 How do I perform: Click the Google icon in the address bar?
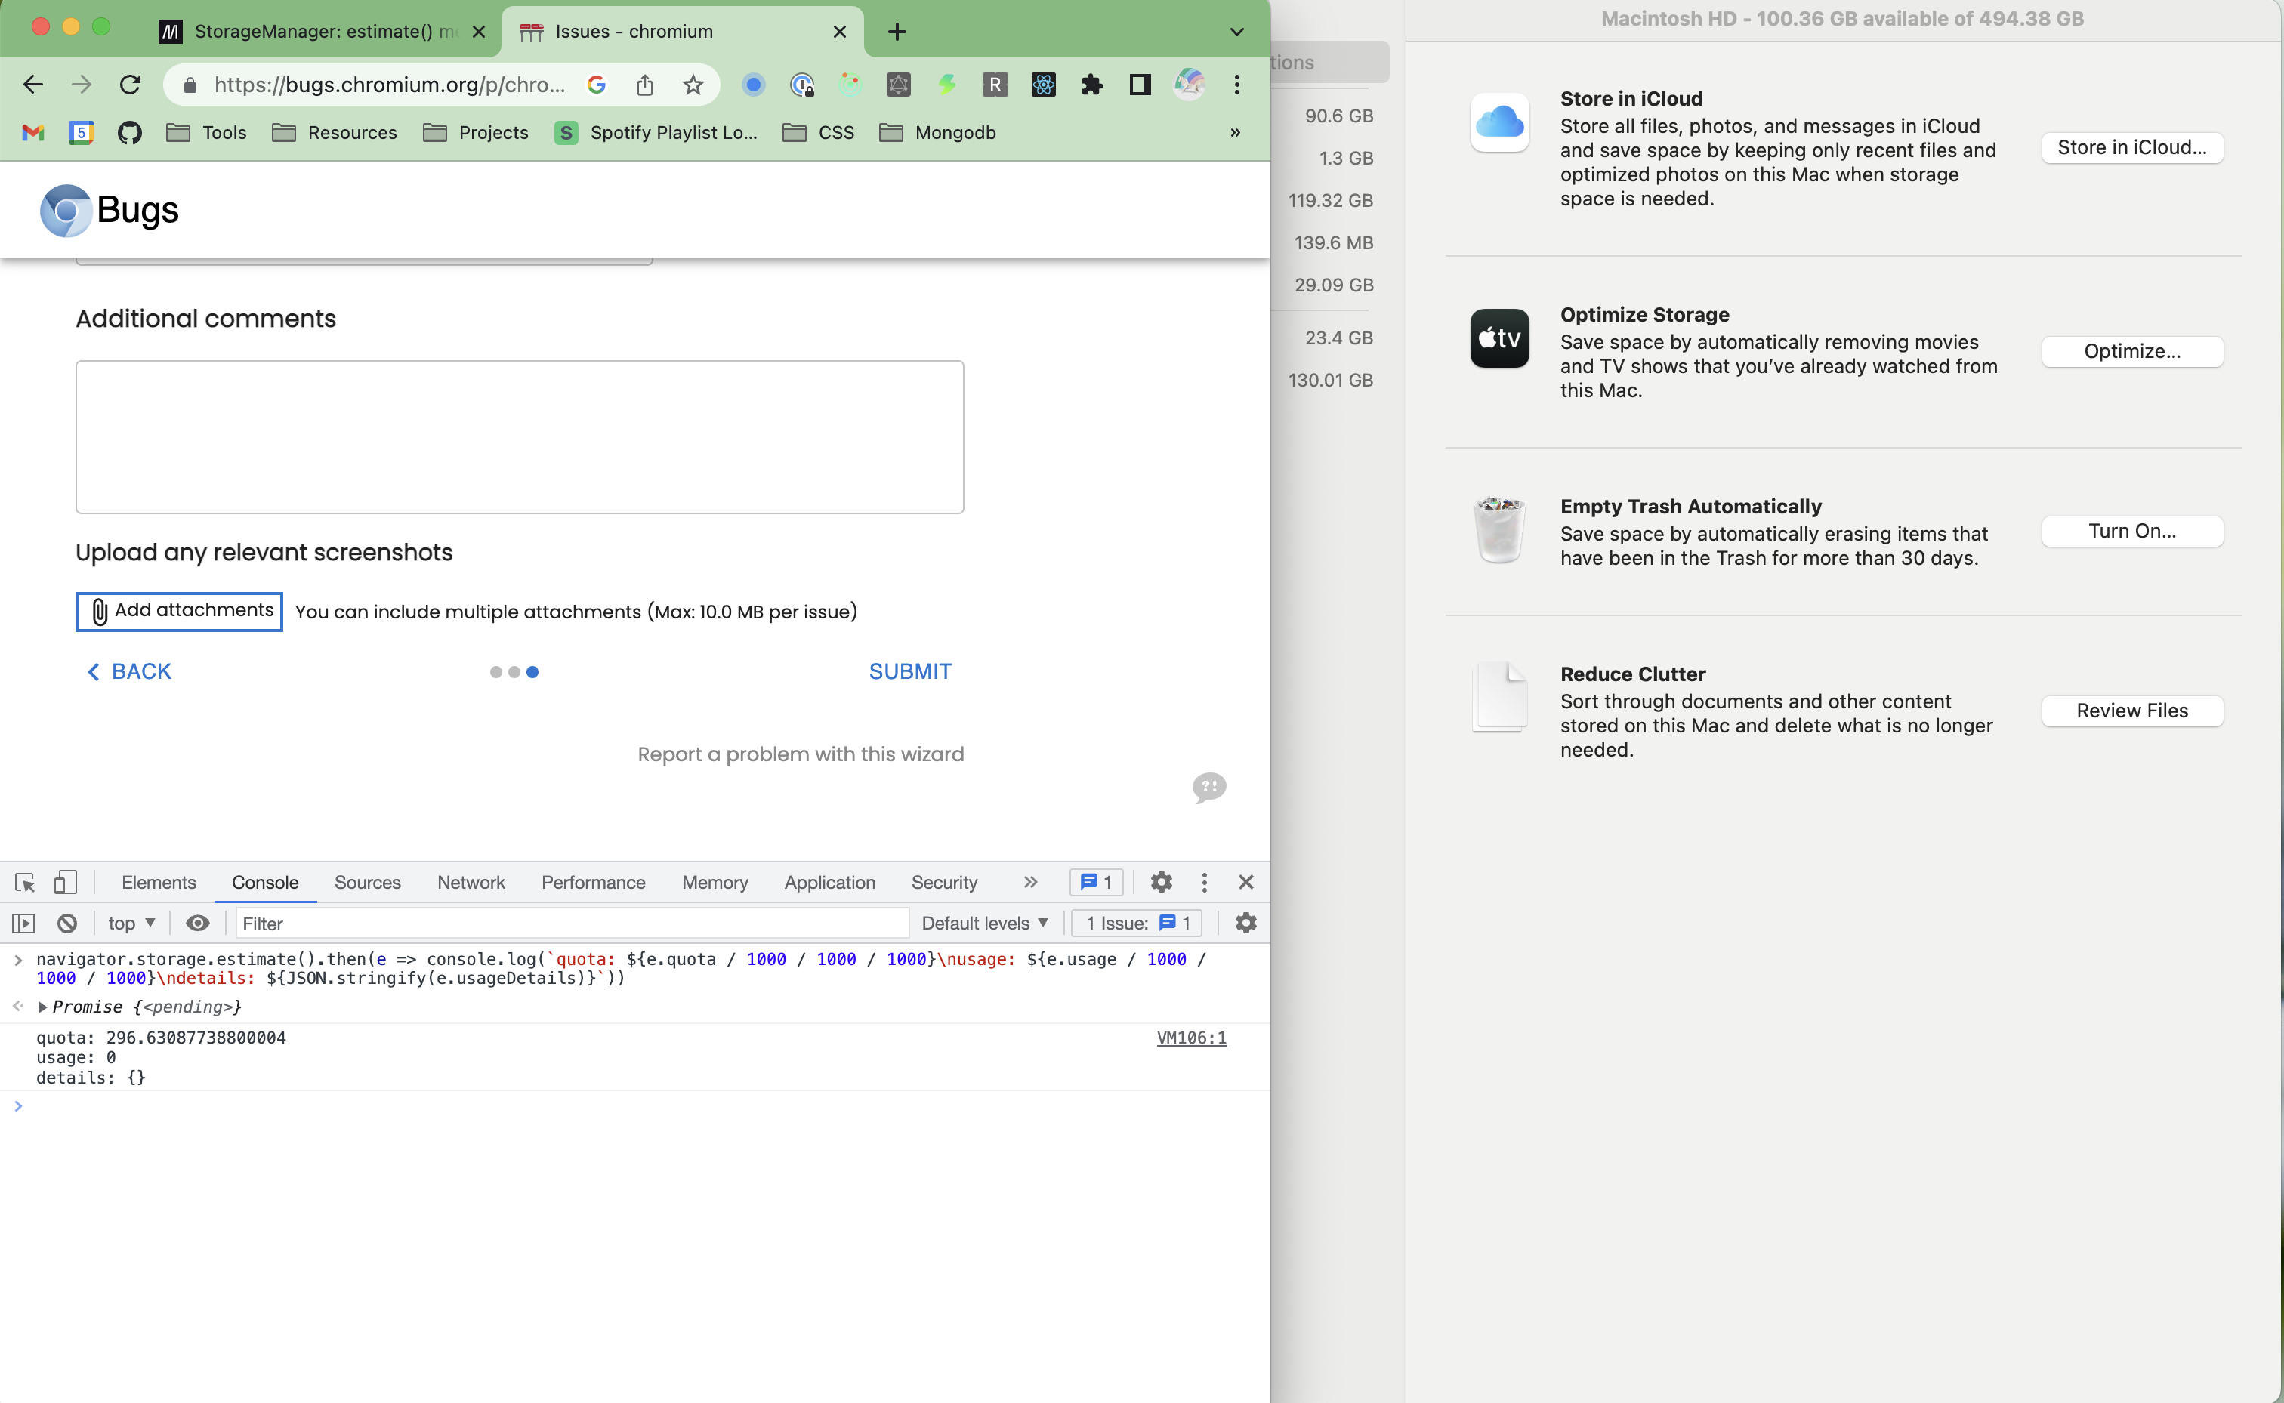pyautogui.click(x=597, y=85)
